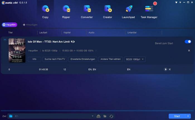
Task: Click the movie title Isle Of Man - TT3D
Action: [x=49, y=42]
